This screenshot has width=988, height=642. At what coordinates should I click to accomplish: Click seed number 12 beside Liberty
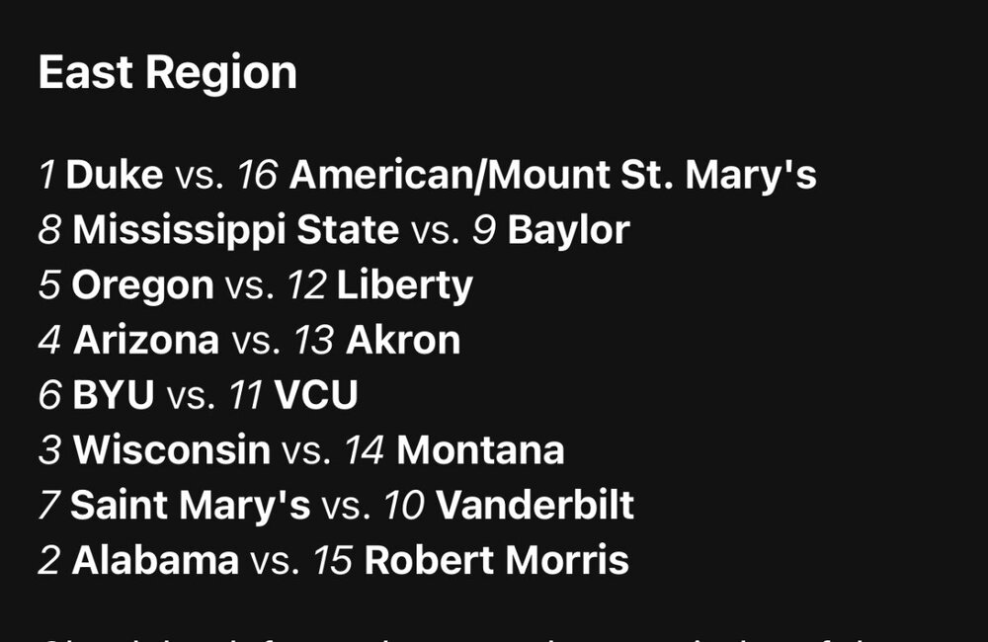point(306,286)
